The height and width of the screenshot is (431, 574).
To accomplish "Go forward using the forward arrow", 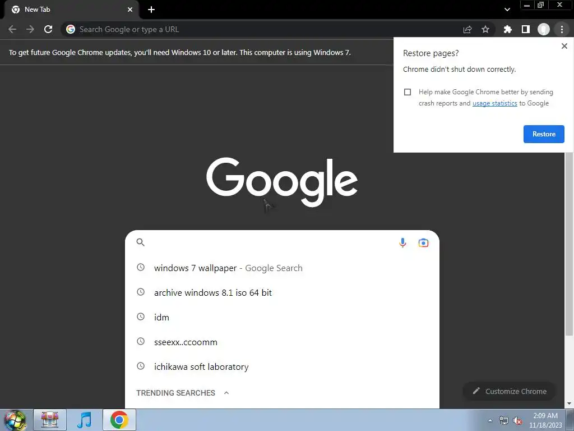I will click(30, 29).
